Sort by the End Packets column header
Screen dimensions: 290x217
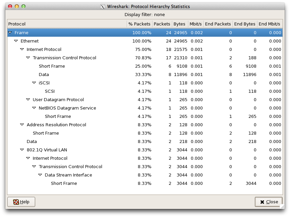coord(218,24)
